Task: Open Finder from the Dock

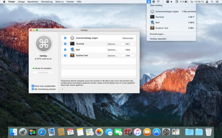Action: coord(13,132)
